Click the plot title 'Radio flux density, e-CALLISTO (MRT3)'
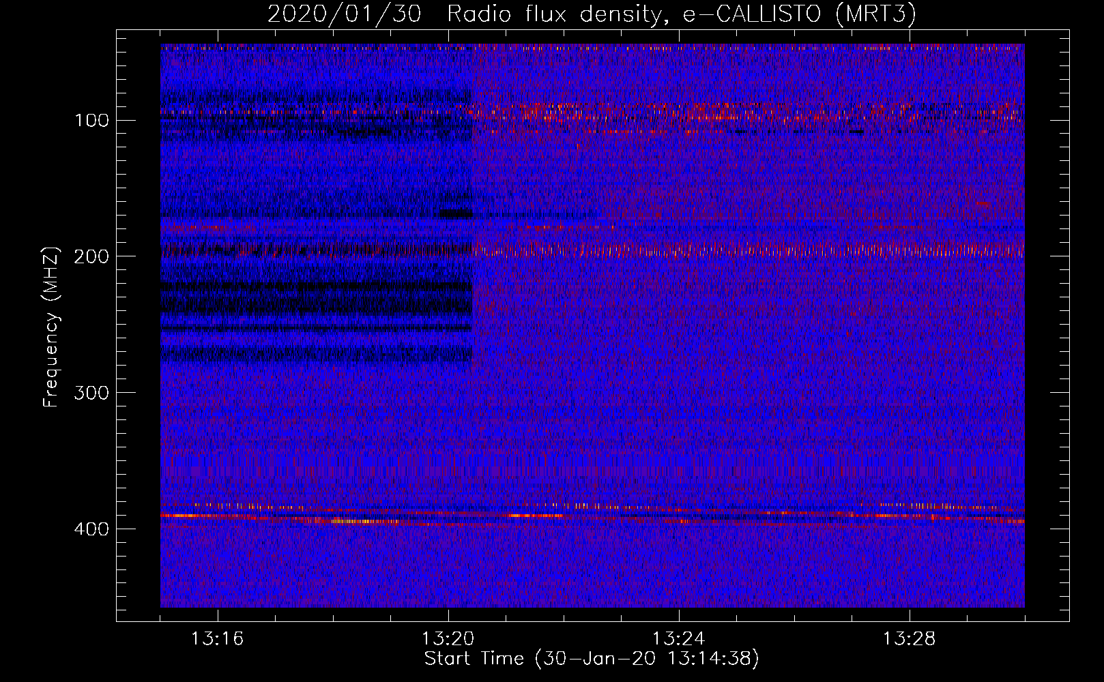Image resolution: width=1104 pixels, height=682 pixels. click(682, 14)
